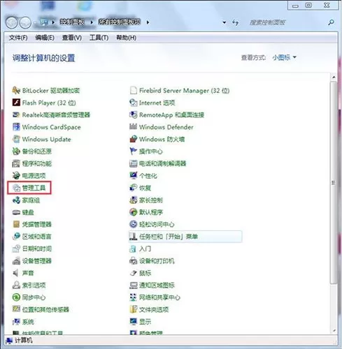Open the 文件(F) menu
342x349 pixels.
[18, 38]
